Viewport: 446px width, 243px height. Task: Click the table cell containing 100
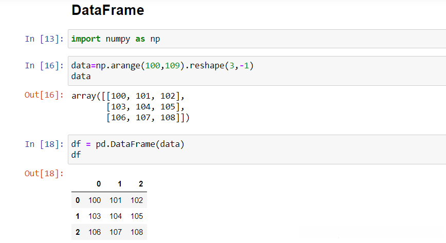tap(95, 200)
